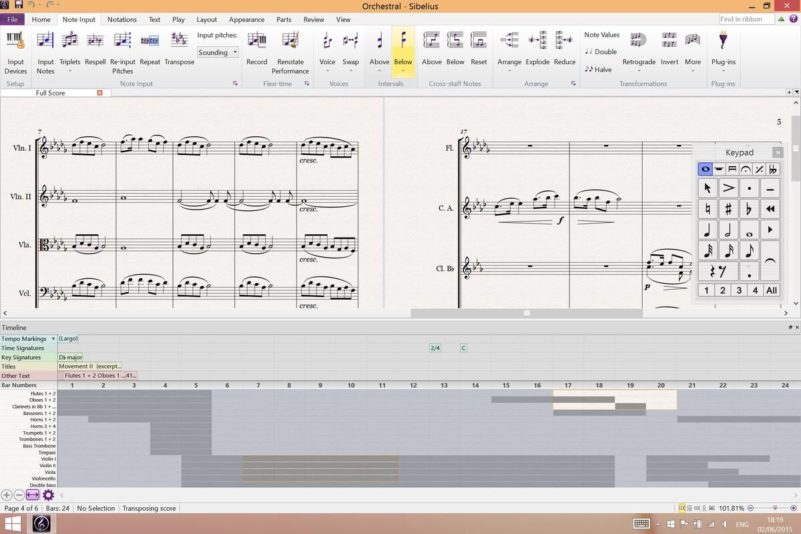The image size is (801, 534).
Task: Switch to the Layout ribbon tab
Action: point(206,19)
